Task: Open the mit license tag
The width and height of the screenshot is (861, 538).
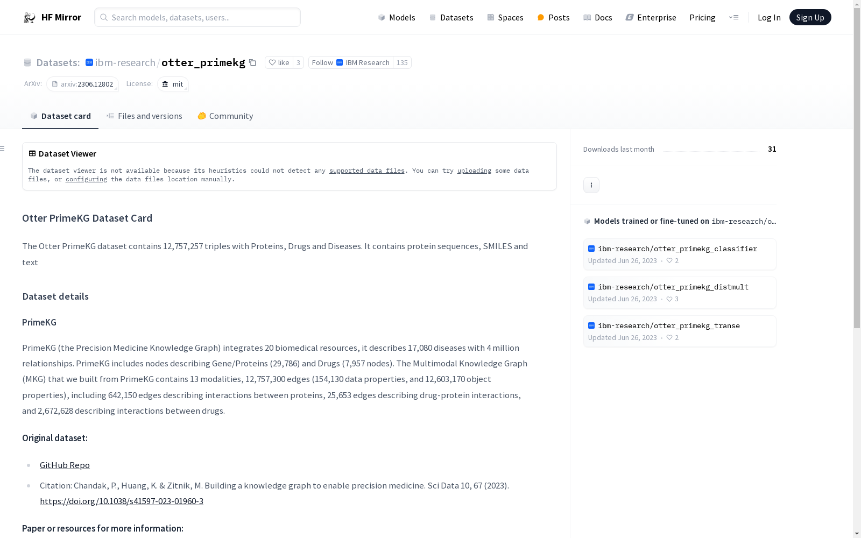Action: point(173,84)
